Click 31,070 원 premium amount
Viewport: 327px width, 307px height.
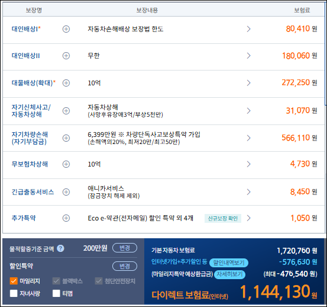pyautogui.click(x=302, y=111)
